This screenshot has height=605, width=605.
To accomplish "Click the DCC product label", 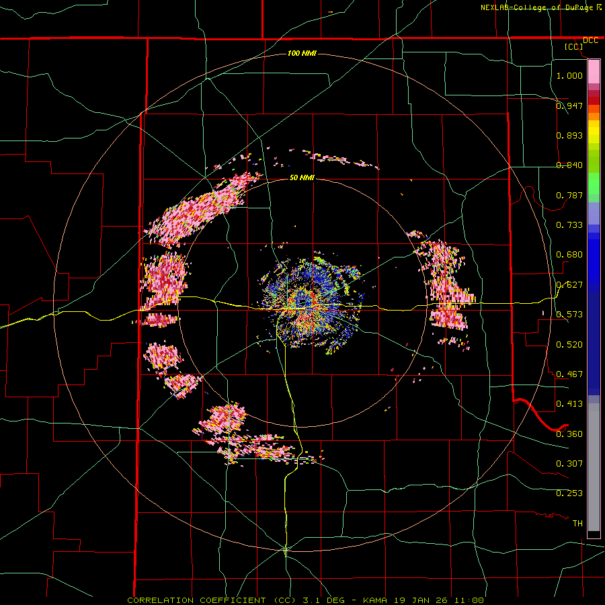I will point(590,40).
